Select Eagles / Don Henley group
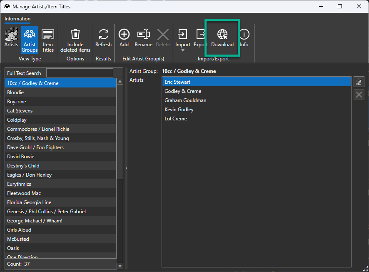369x272 pixels. point(60,175)
